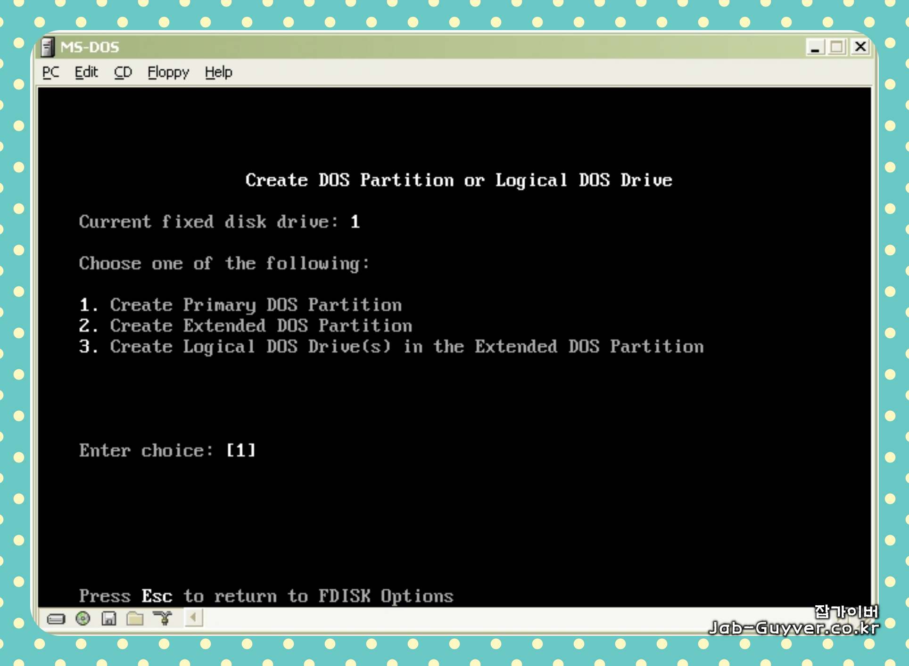
Task: Maximize the MS-DOS window
Action: click(837, 47)
